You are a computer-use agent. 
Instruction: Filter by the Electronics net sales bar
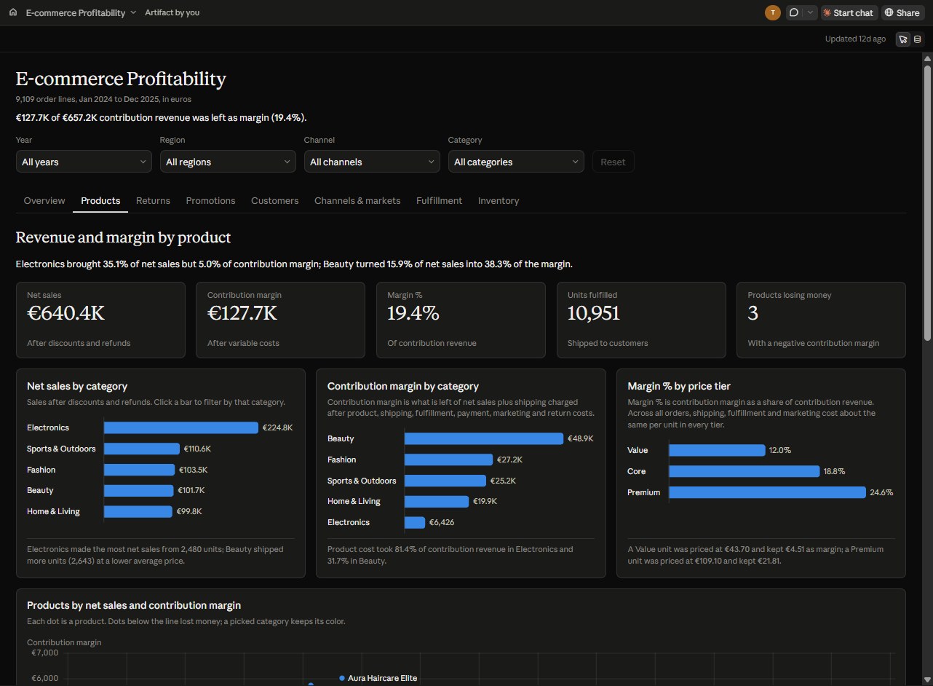(181, 427)
